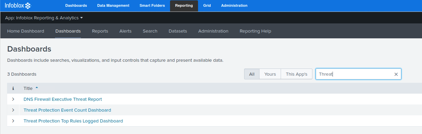This screenshot has width=422, height=134.
Task: Expand Threat Protection Event Count Dashboard row
Action: point(13,110)
